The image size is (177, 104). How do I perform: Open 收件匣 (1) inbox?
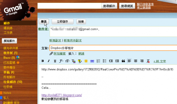pyautogui.click(x=11, y=53)
